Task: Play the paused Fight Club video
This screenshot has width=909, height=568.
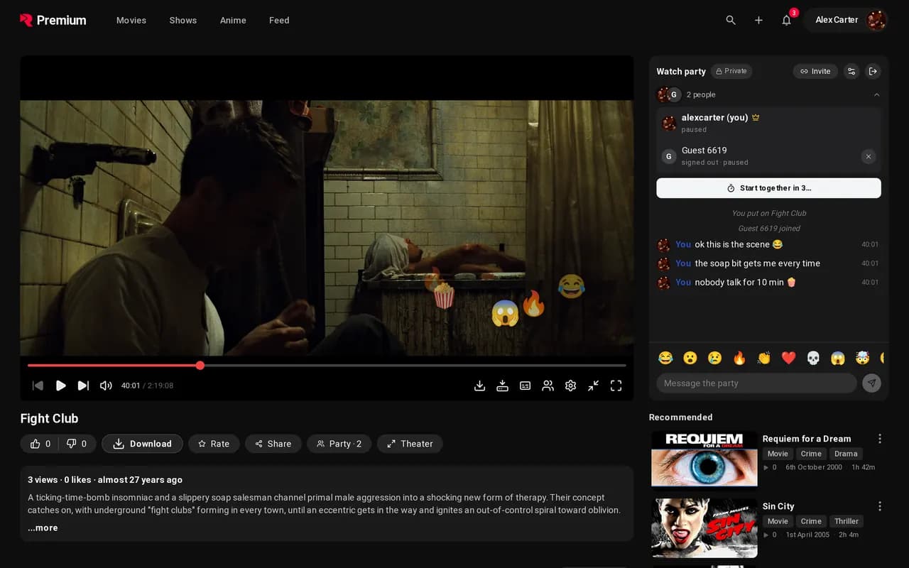Action: tap(61, 386)
